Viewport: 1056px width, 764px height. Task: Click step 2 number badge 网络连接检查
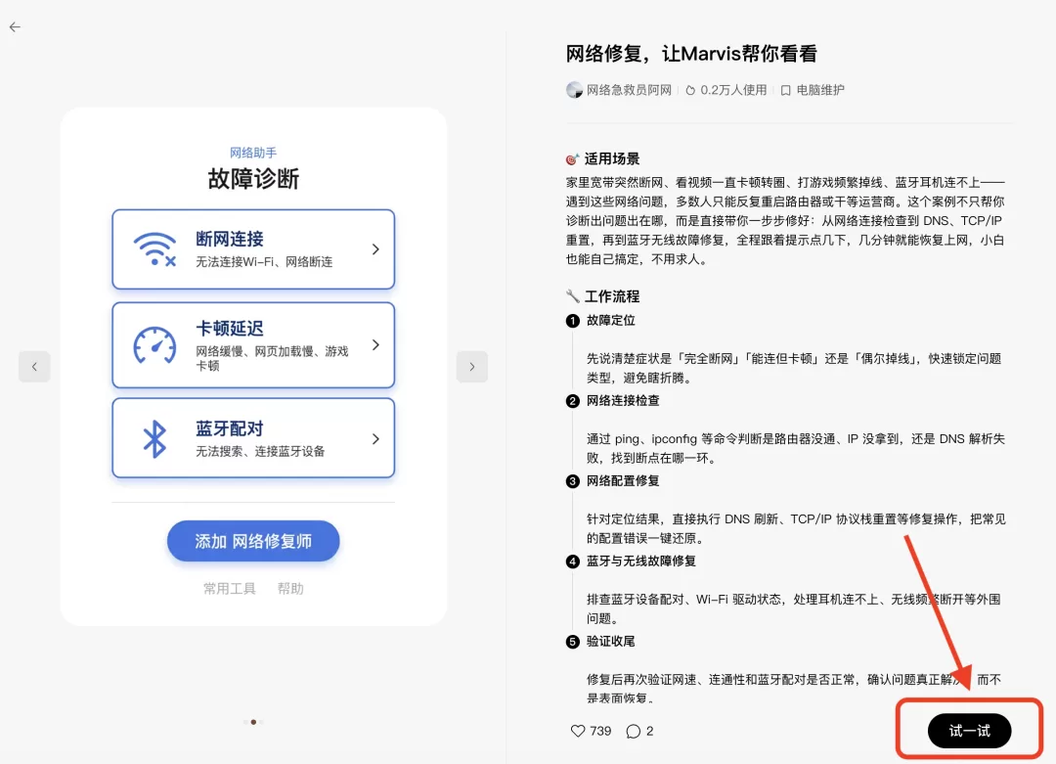(x=572, y=401)
